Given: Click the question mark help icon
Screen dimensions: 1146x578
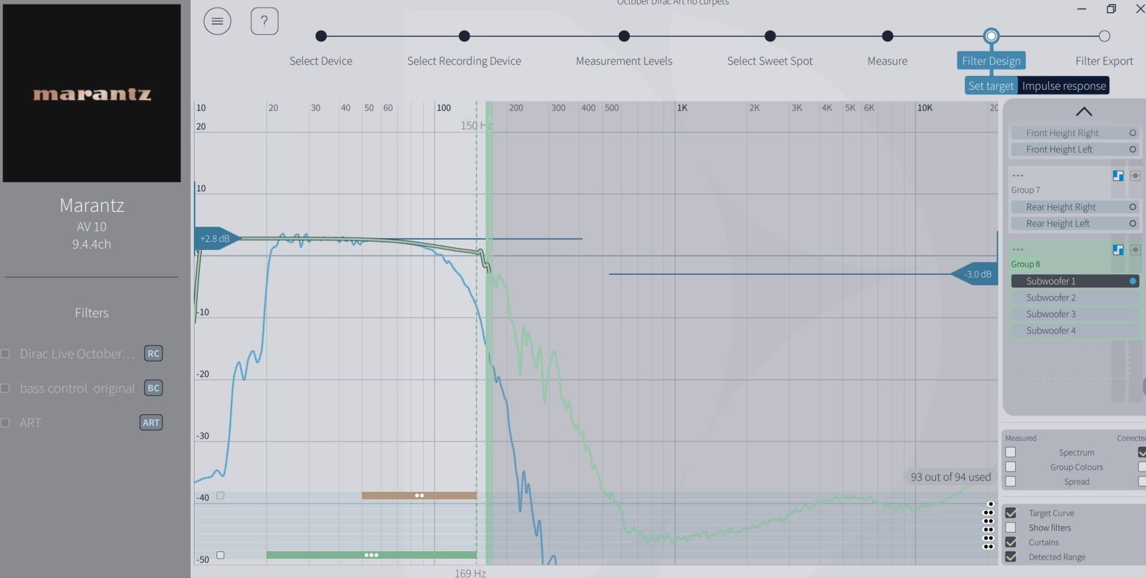Looking at the screenshot, I should click(264, 21).
